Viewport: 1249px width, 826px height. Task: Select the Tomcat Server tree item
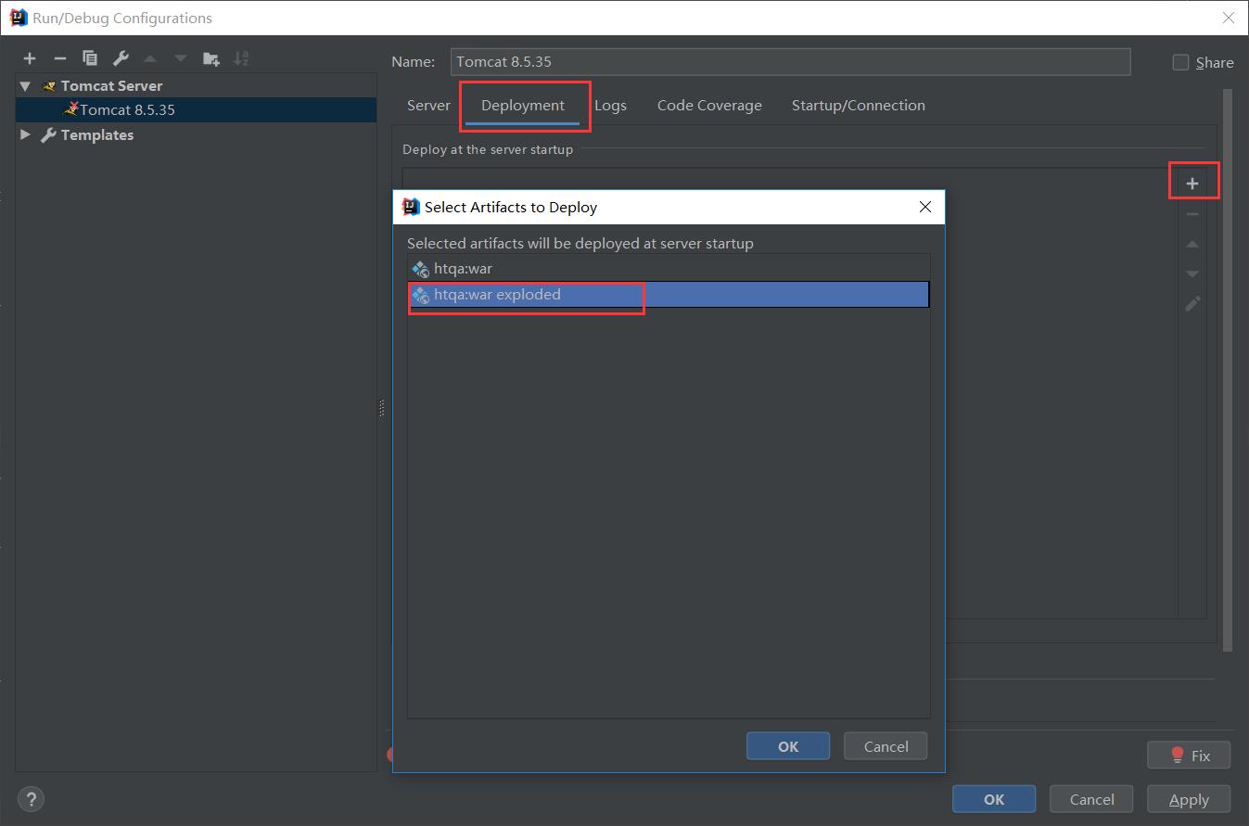[x=111, y=85]
